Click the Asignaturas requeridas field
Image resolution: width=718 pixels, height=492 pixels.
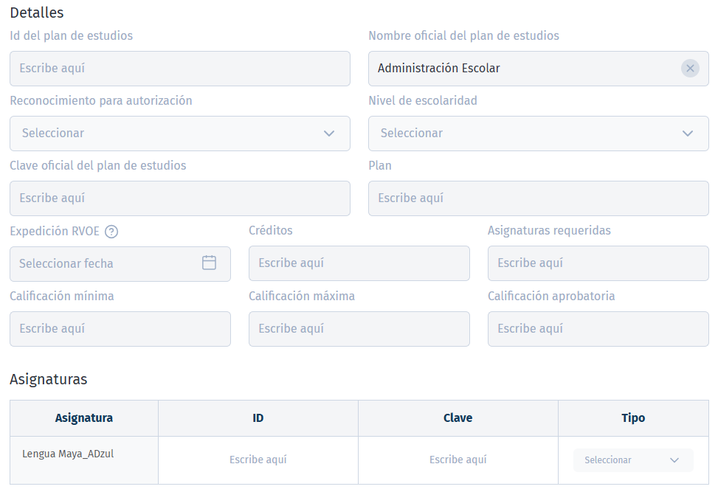(598, 263)
